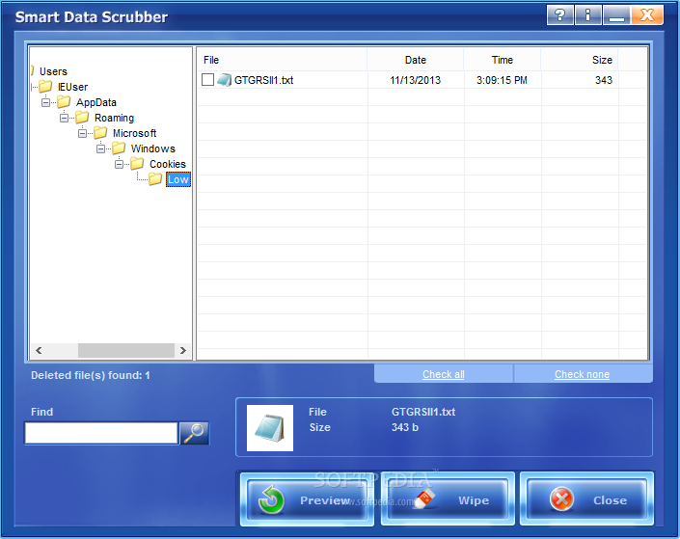Click the Windows folder icon
This screenshot has width=680, height=539.
119,148
